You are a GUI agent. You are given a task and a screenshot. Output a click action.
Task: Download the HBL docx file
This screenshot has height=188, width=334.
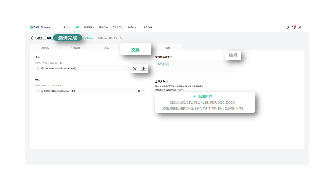coord(143,69)
